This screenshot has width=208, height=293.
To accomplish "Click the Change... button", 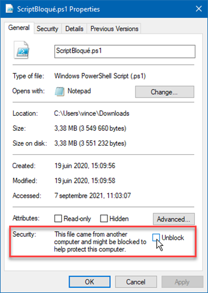I will (x=165, y=92).
